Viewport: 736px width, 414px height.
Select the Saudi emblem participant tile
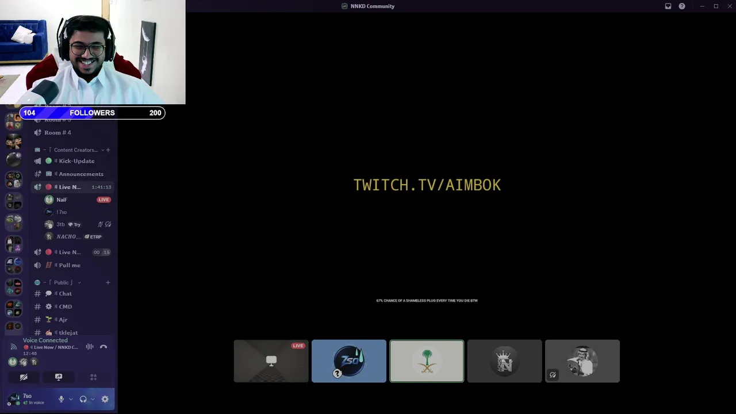point(427,361)
